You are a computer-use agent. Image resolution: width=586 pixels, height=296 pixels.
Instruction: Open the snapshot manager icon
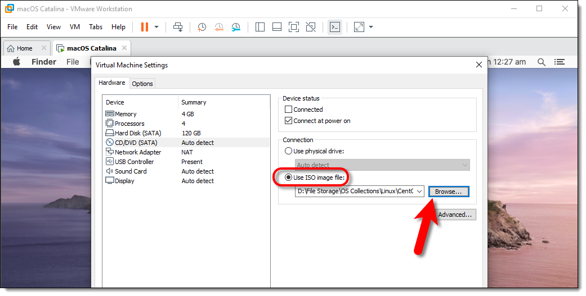click(236, 27)
